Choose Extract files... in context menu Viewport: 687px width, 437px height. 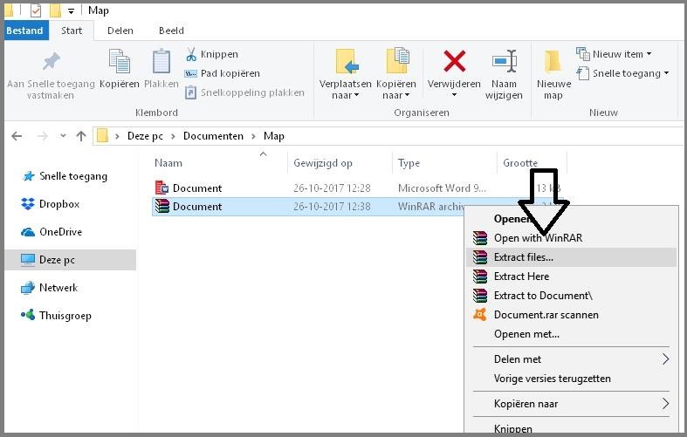click(x=572, y=257)
